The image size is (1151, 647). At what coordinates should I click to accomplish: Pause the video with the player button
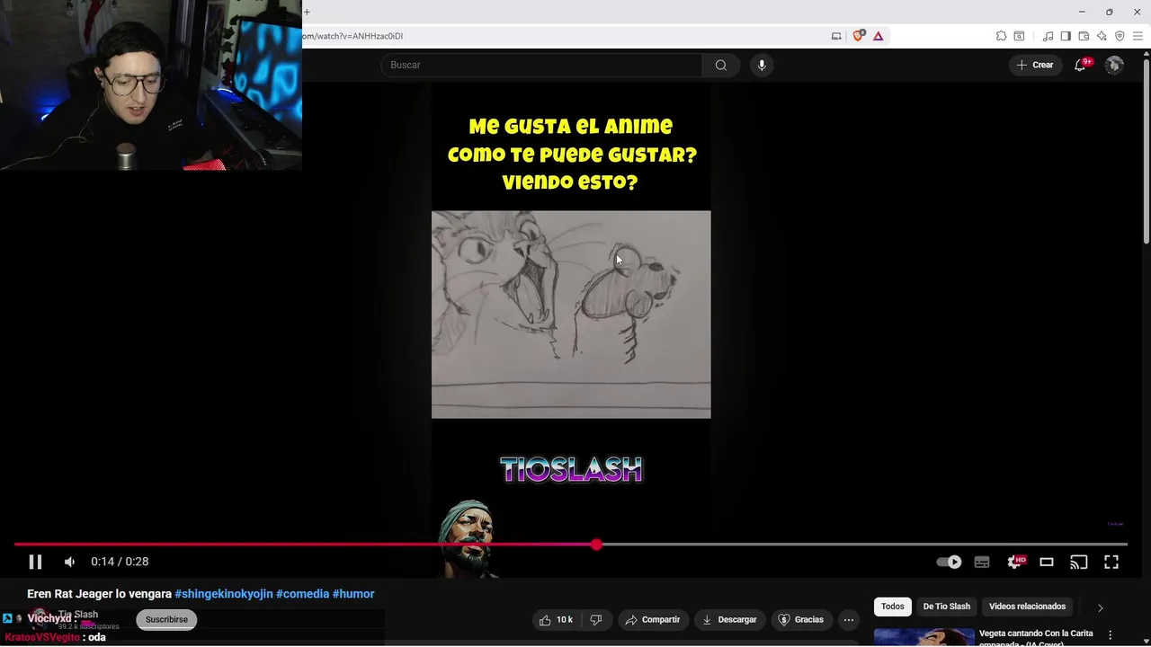(35, 562)
